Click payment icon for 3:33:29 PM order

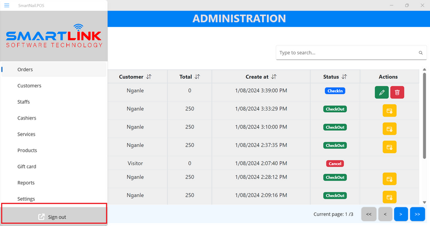tap(389, 110)
